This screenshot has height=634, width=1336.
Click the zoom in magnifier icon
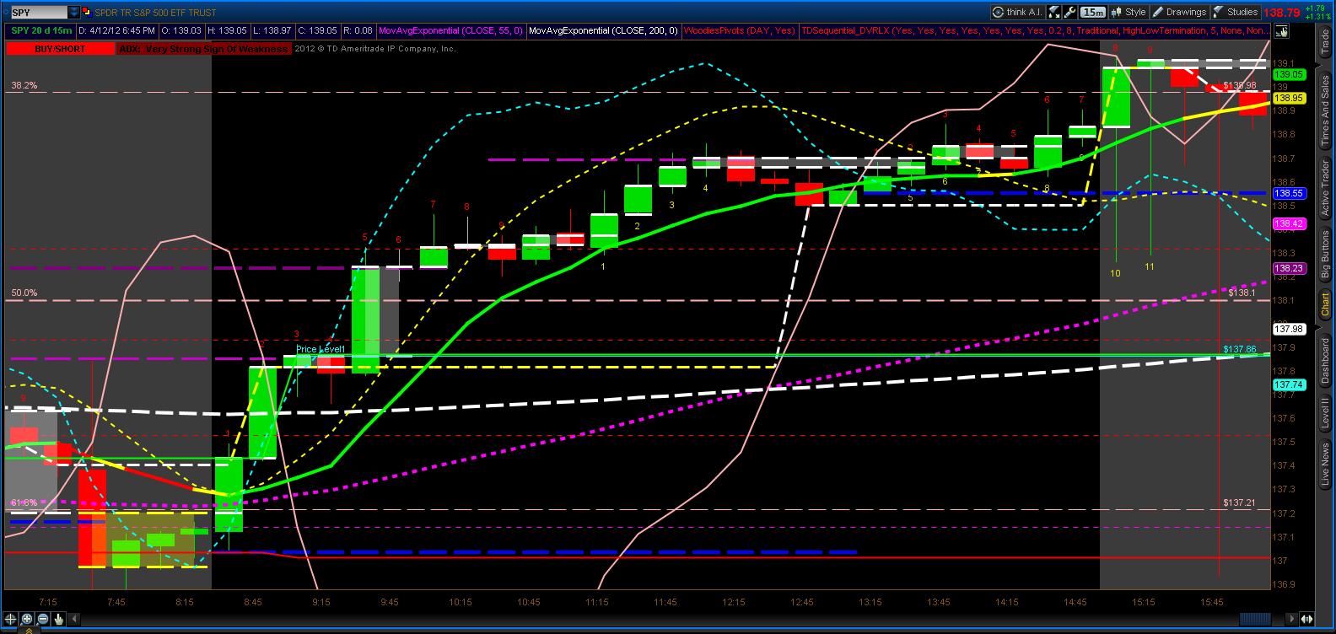[x=28, y=619]
